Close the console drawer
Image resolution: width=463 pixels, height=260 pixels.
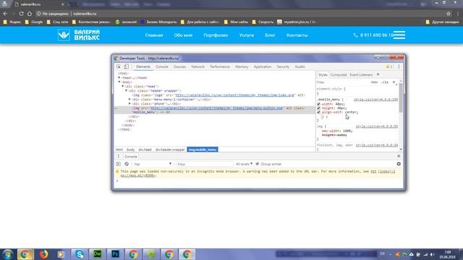pyautogui.click(x=399, y=156)
